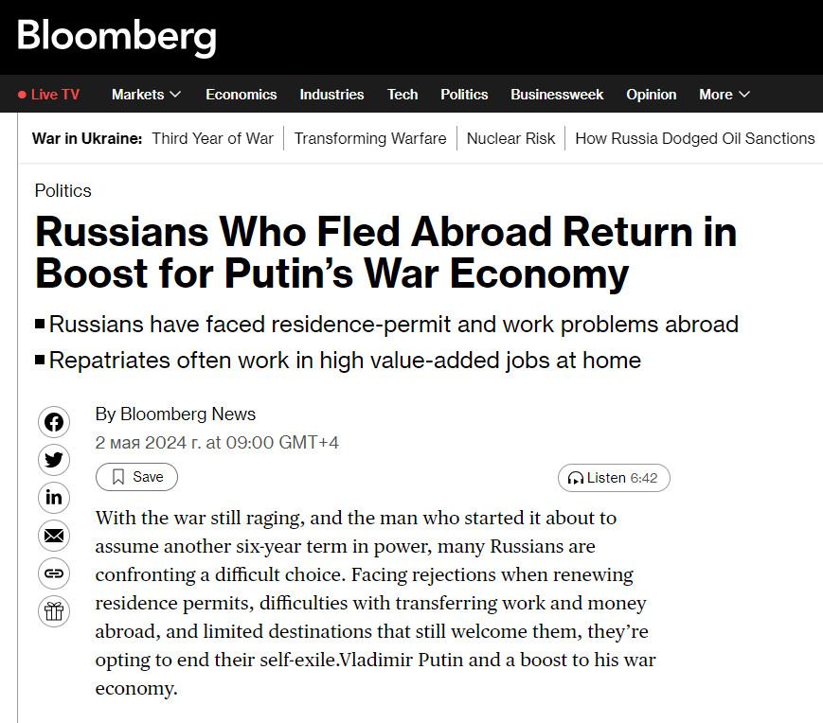Screen dimensions: 823x723
Task: Expand the Markets dropdown menu
Action: [146, 95]
